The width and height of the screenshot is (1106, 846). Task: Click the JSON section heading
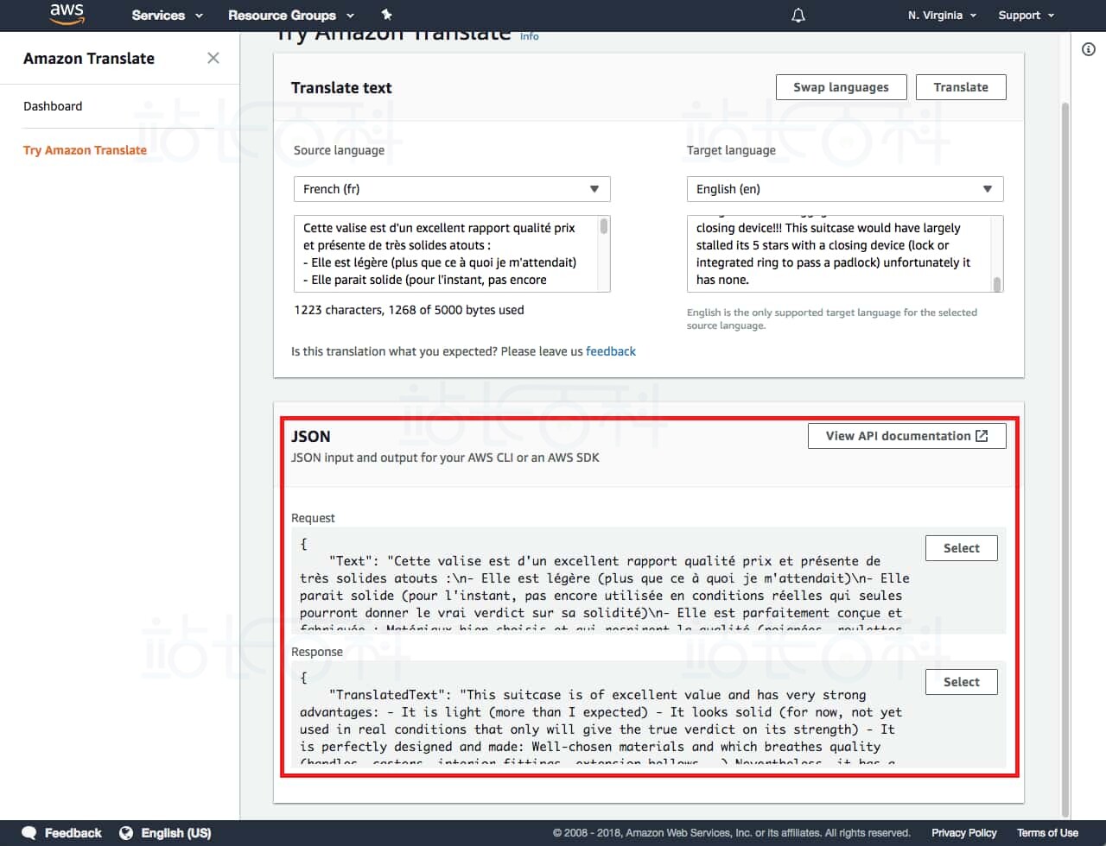pyautogui.click(x=310, y=437)
